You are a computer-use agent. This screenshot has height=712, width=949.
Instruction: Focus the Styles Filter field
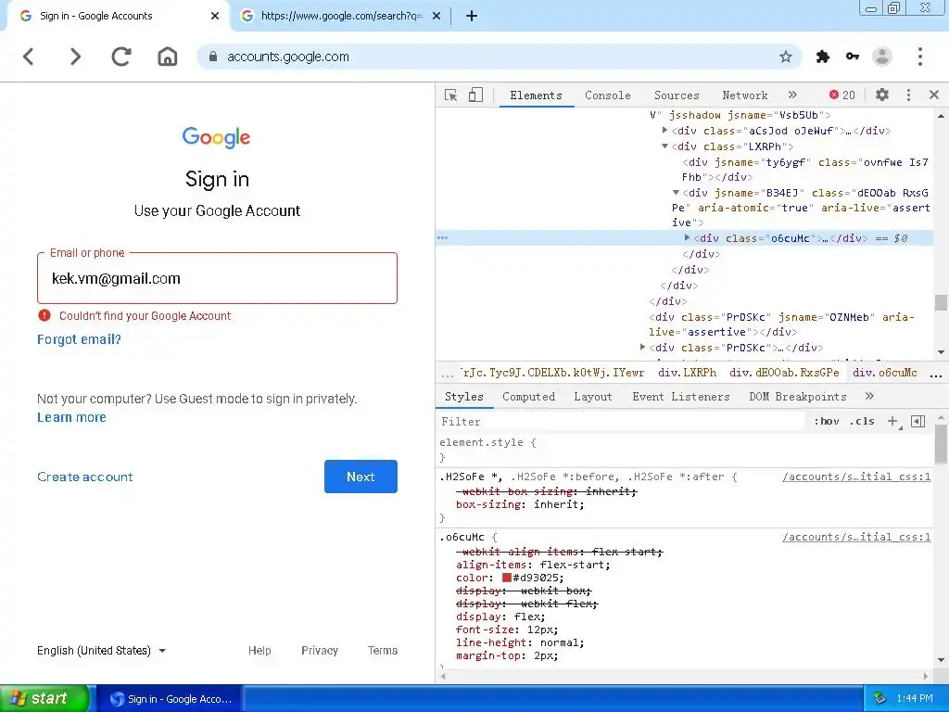[x=622, y=422]
